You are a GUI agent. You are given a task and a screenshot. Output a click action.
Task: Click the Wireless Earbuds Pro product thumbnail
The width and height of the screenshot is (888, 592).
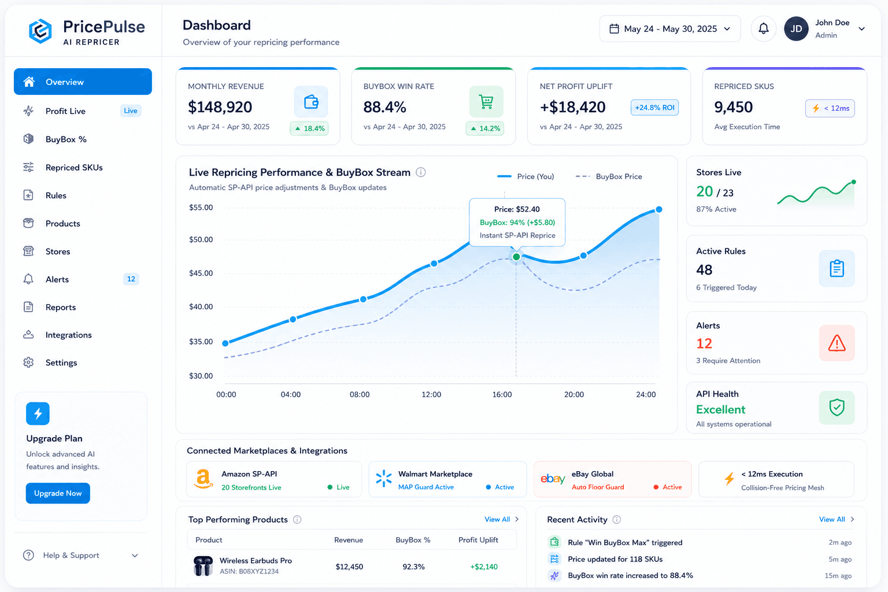pyautogui.click(x=203, y=566)
